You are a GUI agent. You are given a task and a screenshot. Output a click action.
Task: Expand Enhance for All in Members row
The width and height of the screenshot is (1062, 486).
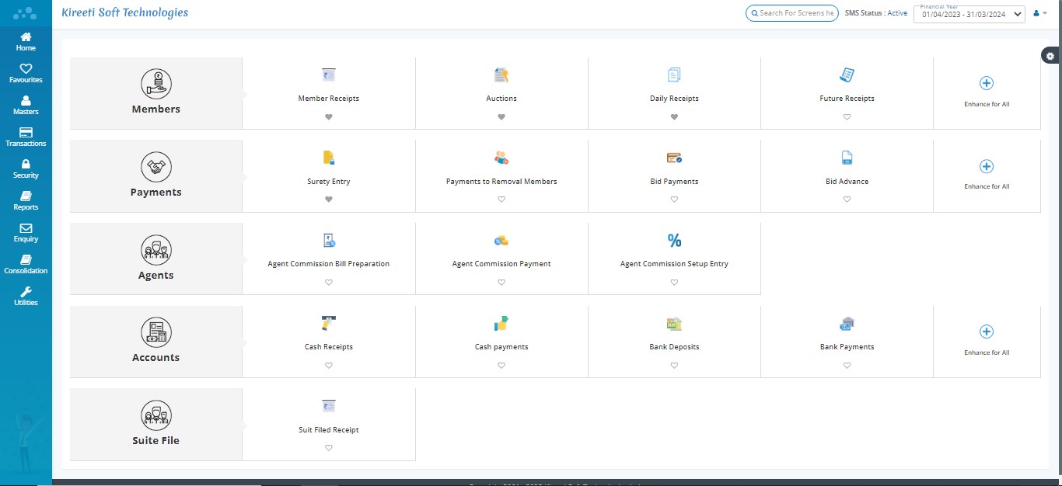[986, 84]
